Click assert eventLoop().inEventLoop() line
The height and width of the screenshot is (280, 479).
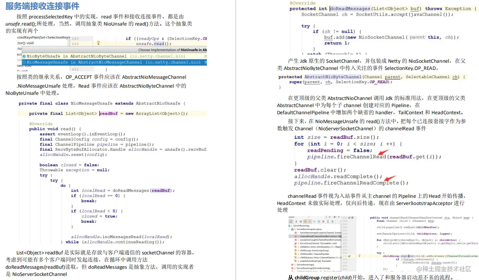pos(82,134)
